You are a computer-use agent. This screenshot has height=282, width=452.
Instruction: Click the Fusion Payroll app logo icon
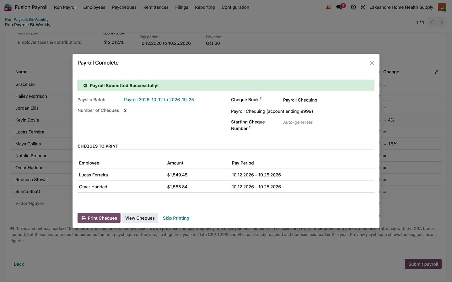8,7
